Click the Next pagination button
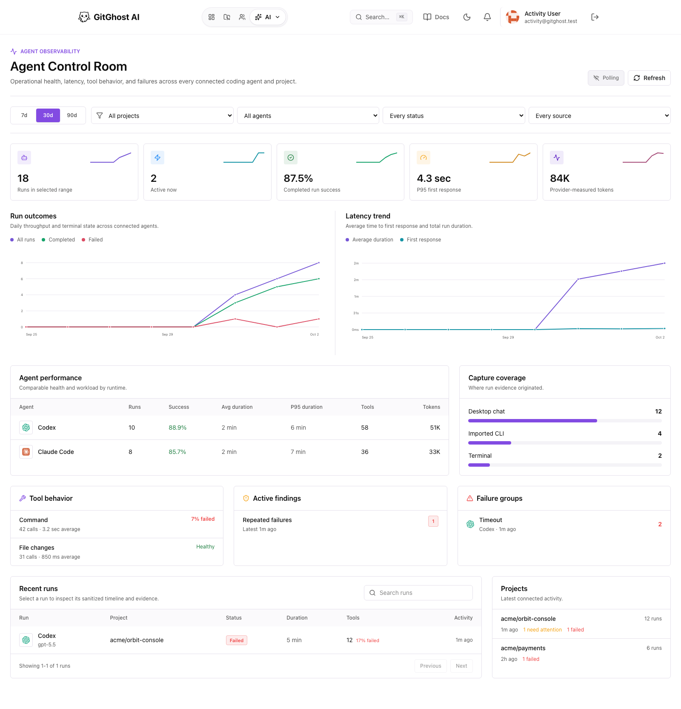The height and width of the screenshot is (709, 681). pyautogui.click(x=461, y=666)
